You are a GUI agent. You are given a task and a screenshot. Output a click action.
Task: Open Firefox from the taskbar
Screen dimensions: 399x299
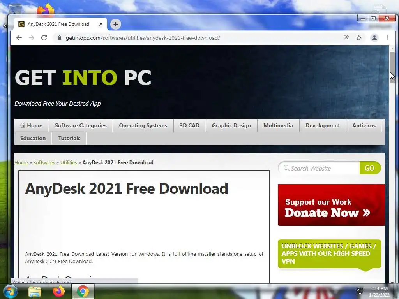coord(59,291)
